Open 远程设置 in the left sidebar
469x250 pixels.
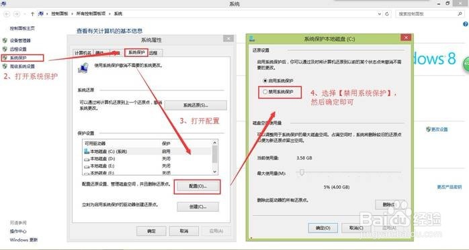click(x=18, y=49)
